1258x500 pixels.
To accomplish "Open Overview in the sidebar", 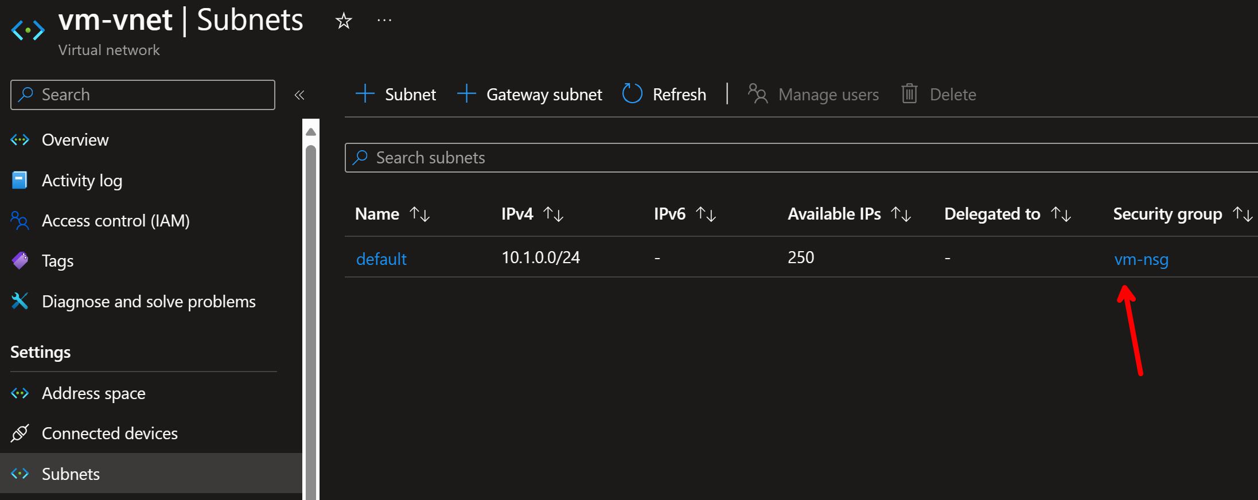I will tap(75, 140).
